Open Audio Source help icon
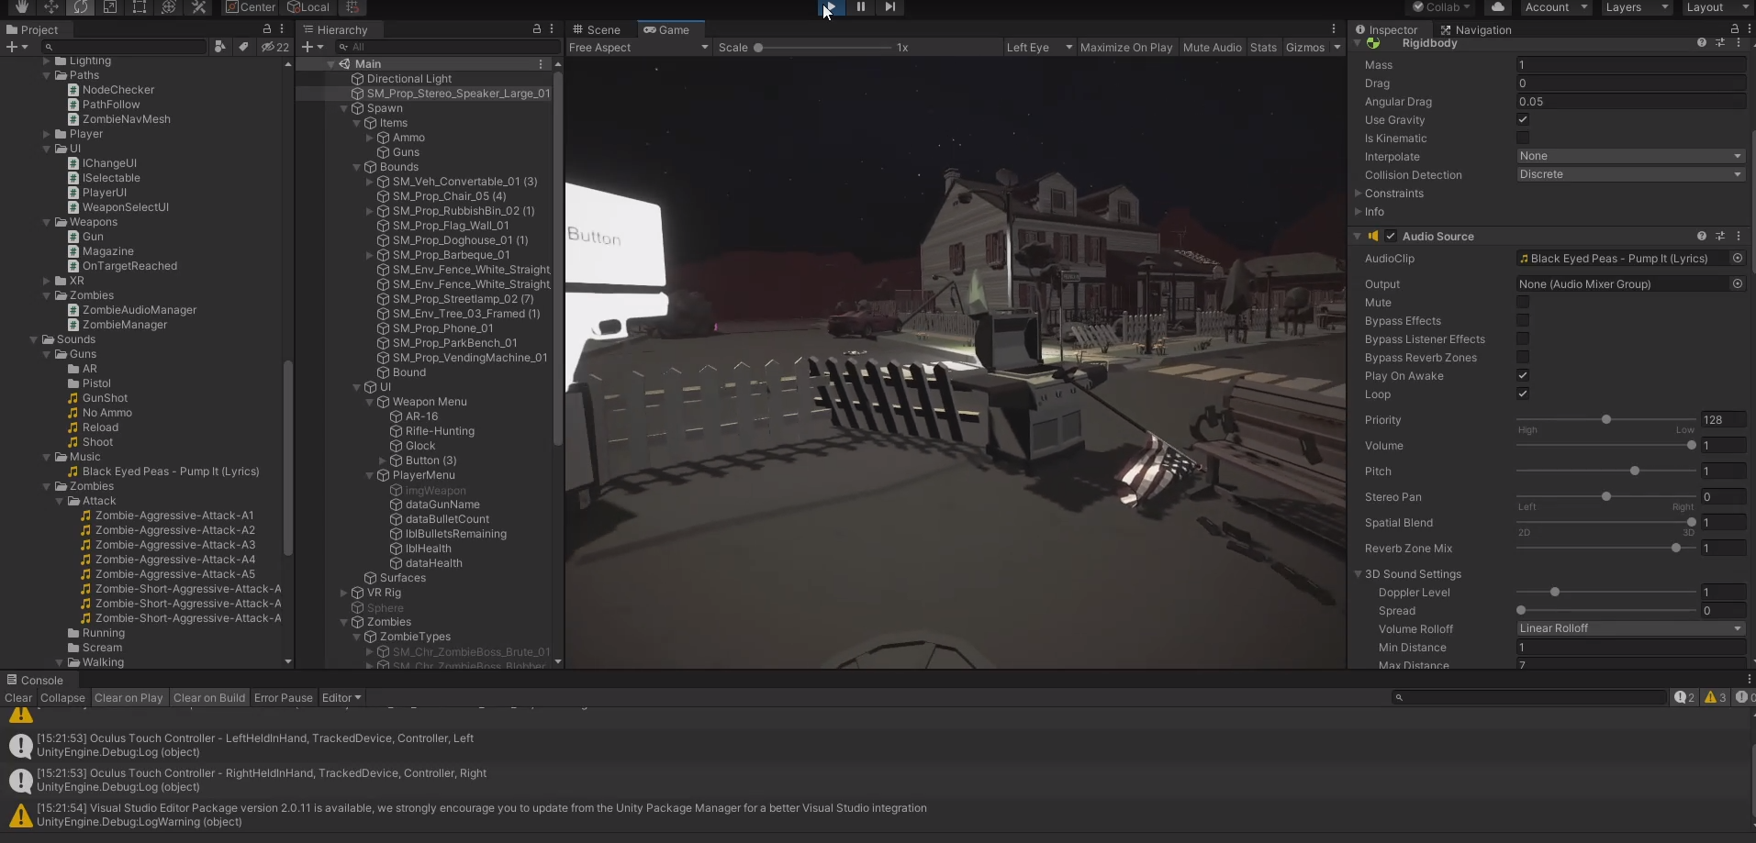The width and height of the screenshot is (1756, 843). pos(1702,236)
